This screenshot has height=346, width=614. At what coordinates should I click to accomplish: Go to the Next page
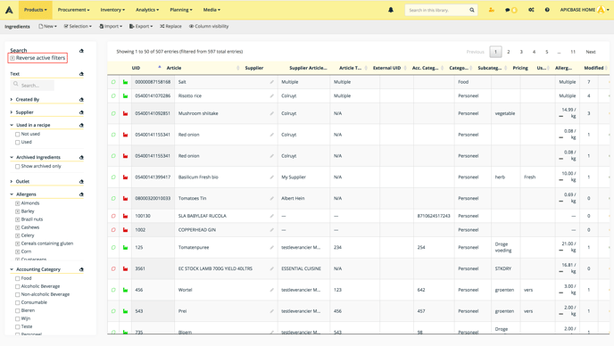591,52
